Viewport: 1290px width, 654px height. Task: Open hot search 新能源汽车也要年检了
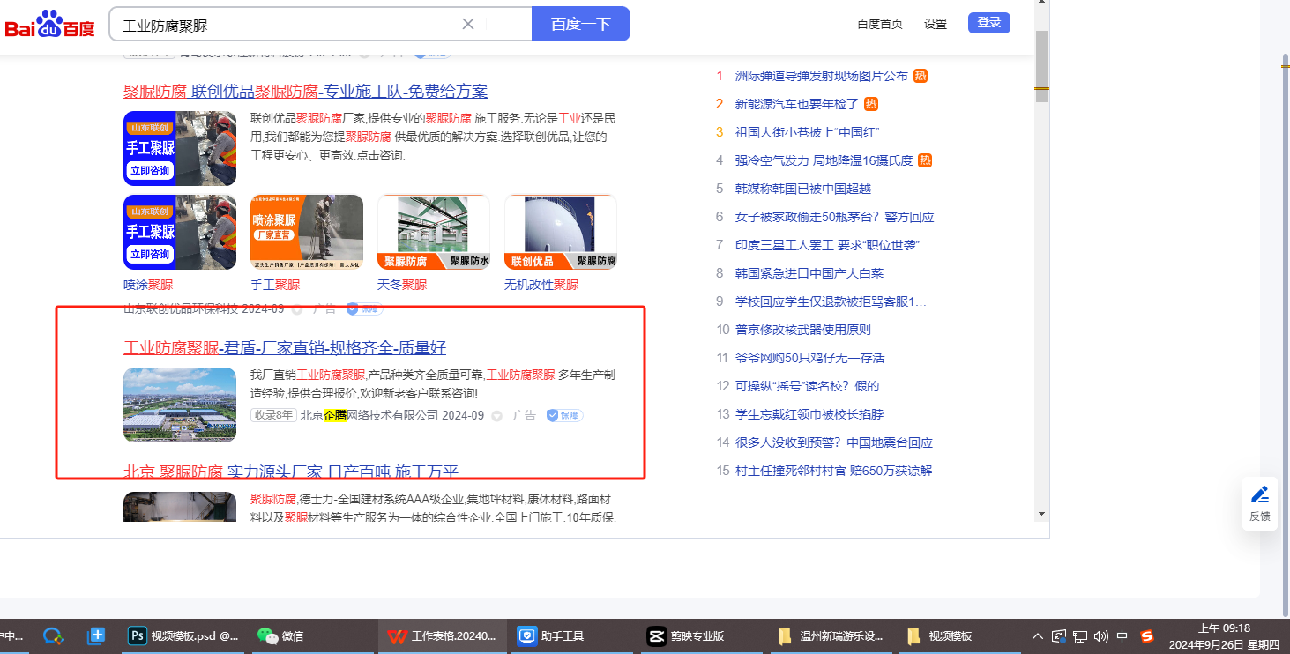click(x=796, y=104)
